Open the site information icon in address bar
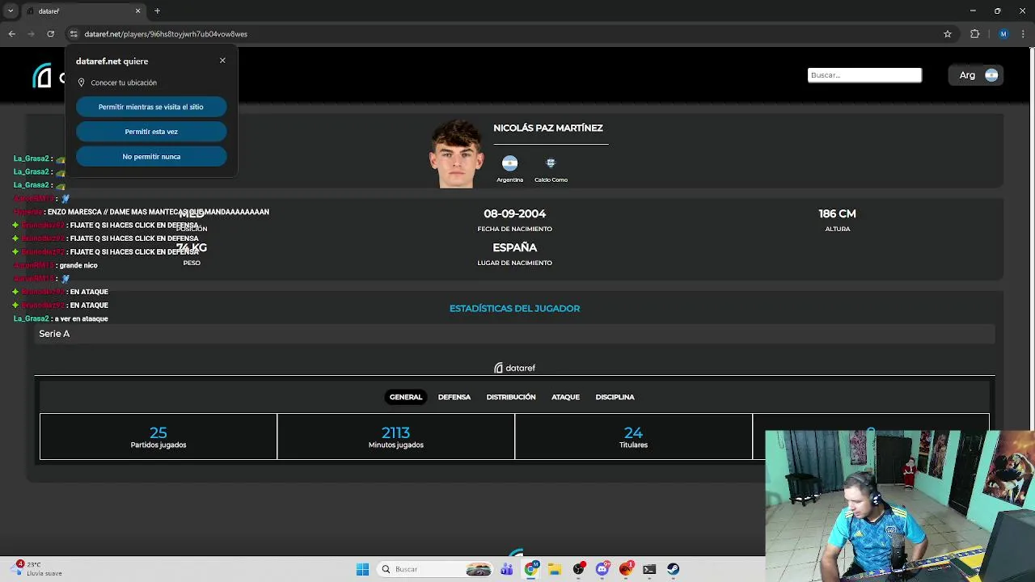1035x582 pixels. click(x=74, y=34)
